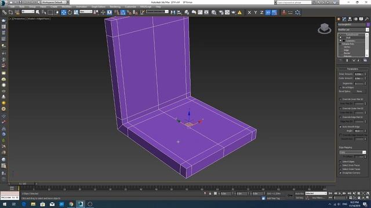Click the Select and Link icon

5,12
